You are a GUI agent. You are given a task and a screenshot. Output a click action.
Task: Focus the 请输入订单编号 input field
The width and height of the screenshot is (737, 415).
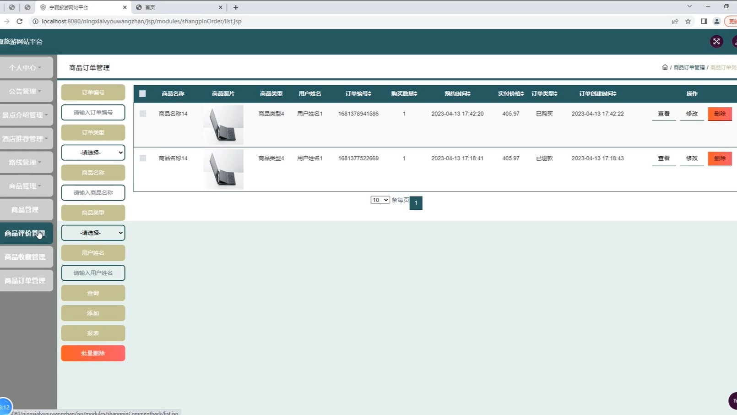[93, 112]
